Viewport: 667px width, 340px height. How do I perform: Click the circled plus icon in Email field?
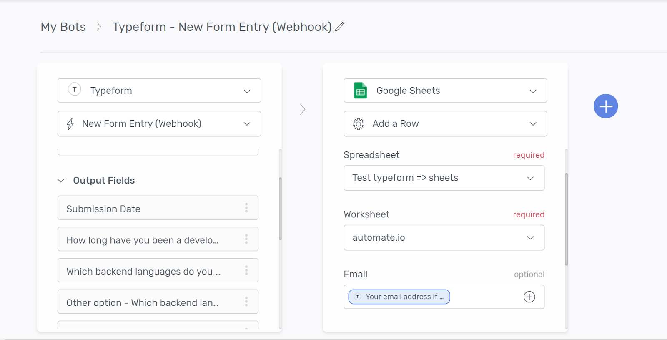pyautogui.click(x=529, y=297)
